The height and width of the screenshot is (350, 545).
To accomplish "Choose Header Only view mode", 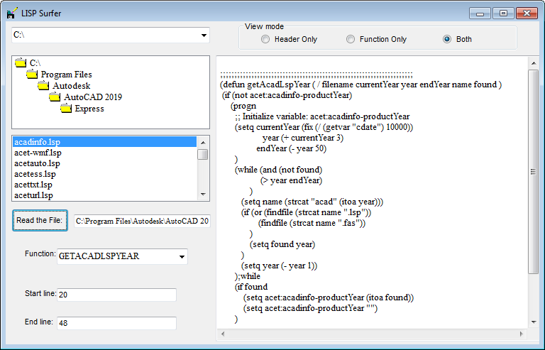I will [x=265, y=40].
